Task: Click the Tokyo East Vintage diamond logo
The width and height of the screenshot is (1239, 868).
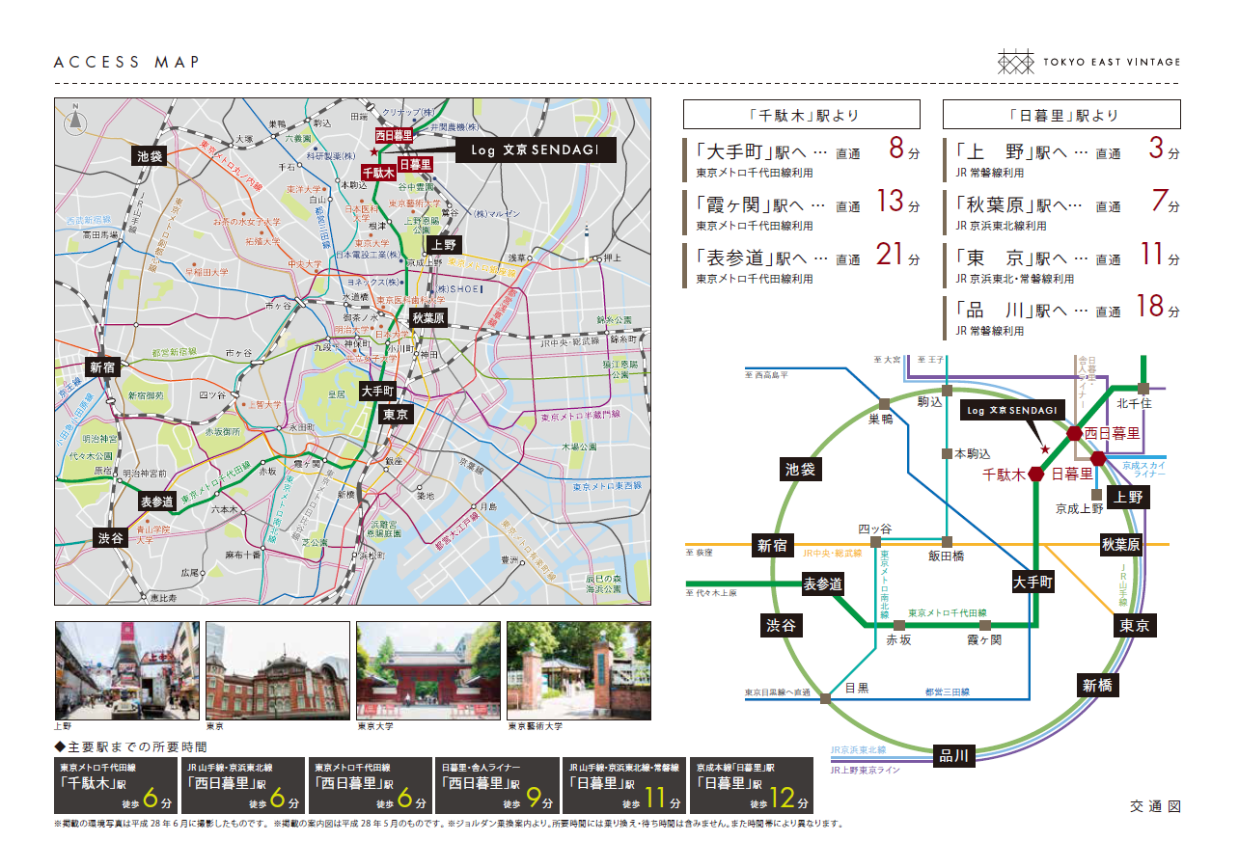Action: pos(1015,62)
